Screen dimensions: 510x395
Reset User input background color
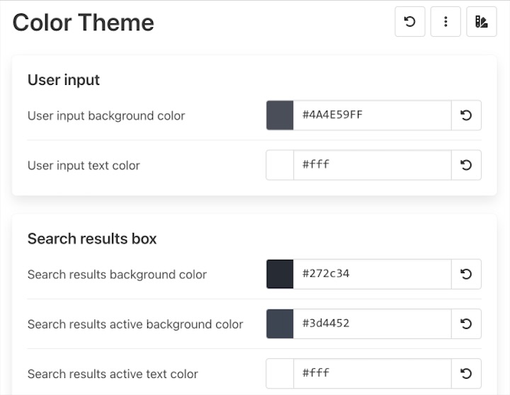coord(466,115)
